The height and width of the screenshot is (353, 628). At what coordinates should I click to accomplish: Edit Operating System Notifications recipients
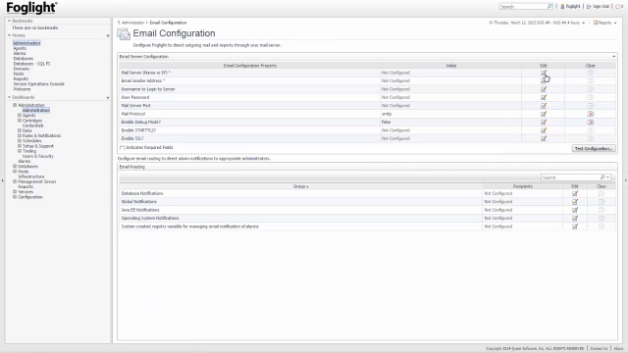(x=575, y=218)
